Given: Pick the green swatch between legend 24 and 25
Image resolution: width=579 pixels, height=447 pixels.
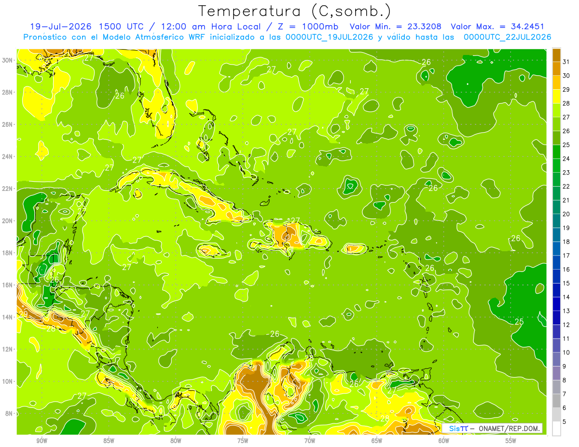Looking at the screenshot, I should click(556, 152).
